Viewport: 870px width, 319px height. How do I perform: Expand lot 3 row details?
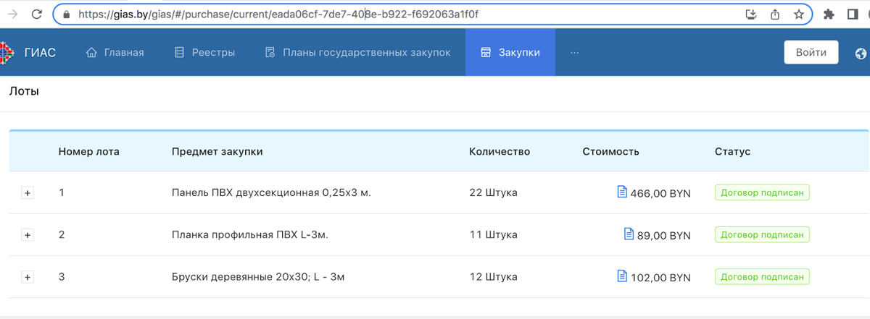click(28, 277)
